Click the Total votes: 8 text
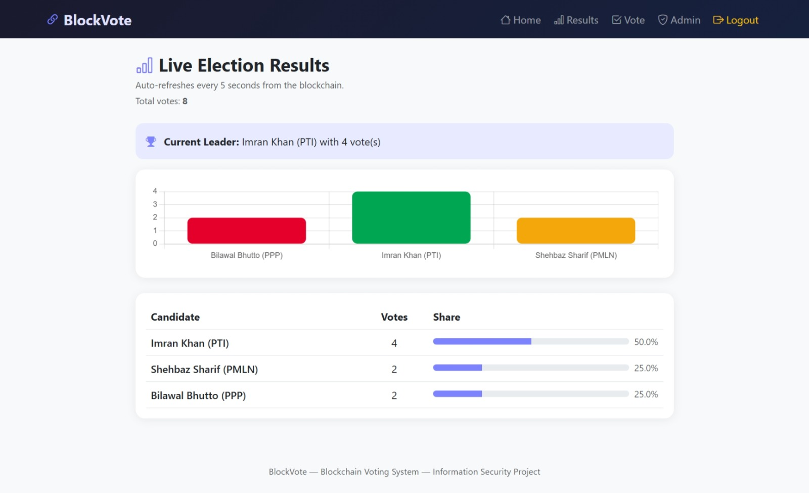 [x=161, y=101]
